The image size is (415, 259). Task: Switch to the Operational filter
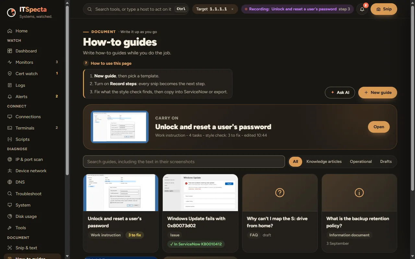(x=361, y=162)
